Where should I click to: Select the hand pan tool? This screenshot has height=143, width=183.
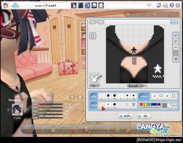point(176,53)
